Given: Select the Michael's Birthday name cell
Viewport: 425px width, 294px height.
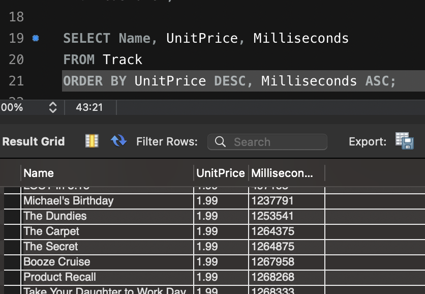Looking at the screenshot, I should (x=107, y=201).
